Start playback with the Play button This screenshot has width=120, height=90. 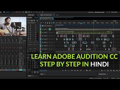pos(66,70)
